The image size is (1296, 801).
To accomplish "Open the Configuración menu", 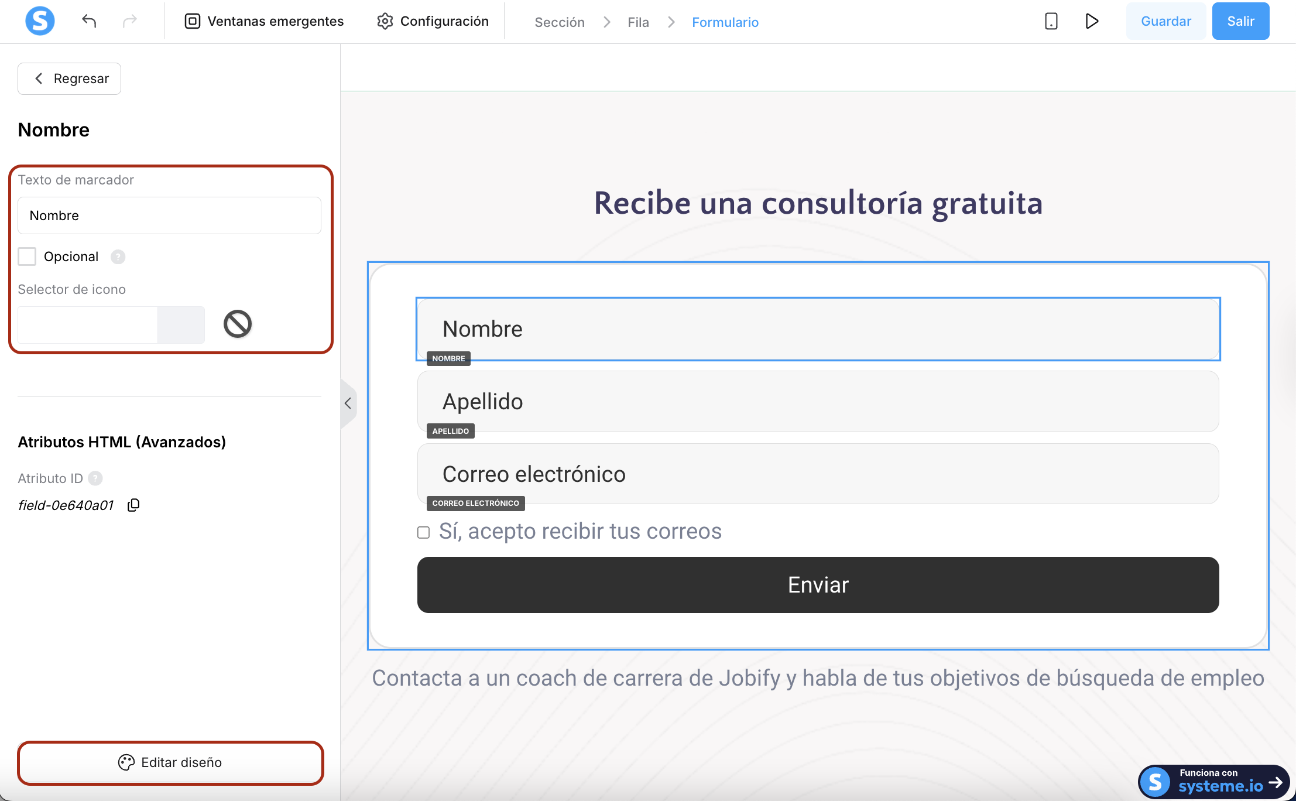I will (433, 22).
